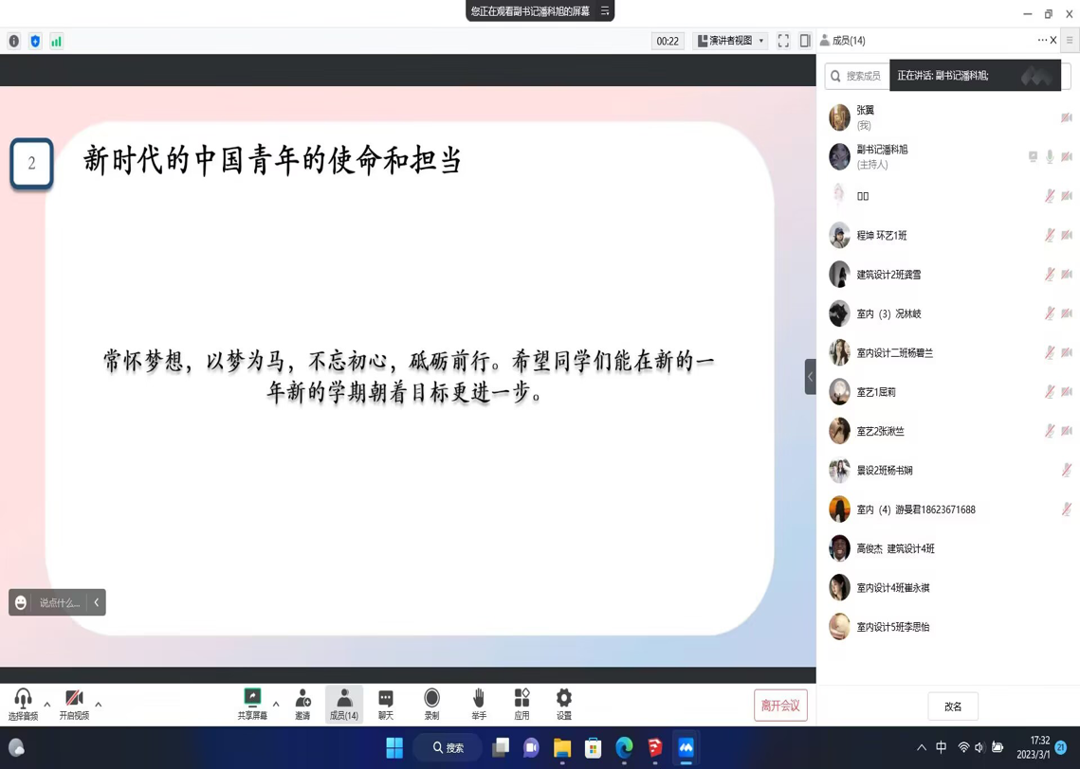Screen dimensions: 1080x769
Task: Expand audio options arrow beside 选择音频
Action: click(47, 705)
